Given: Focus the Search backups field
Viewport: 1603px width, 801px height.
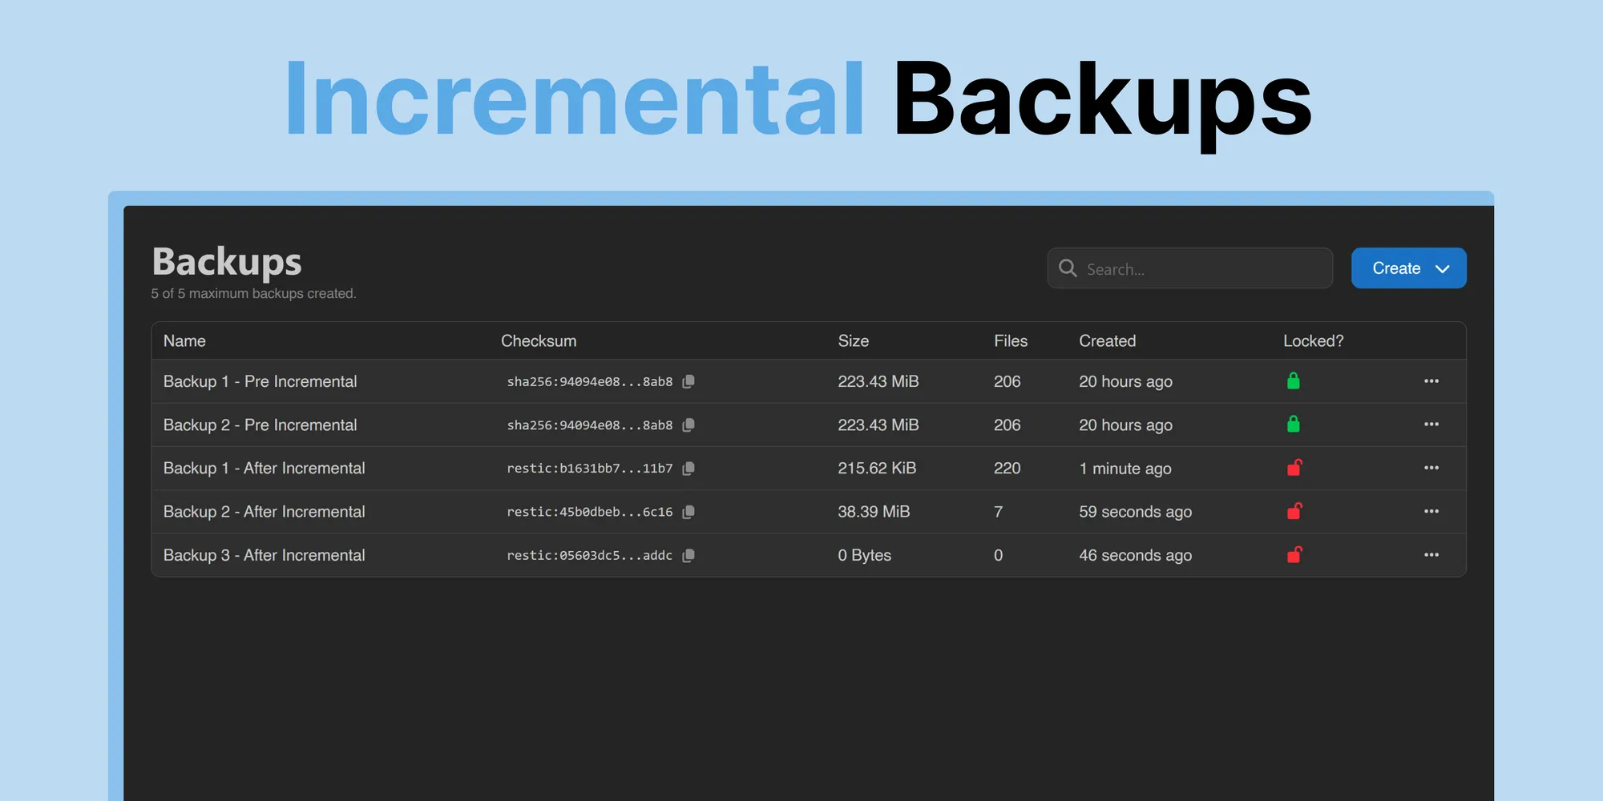Looking at the screenshot, I should tap(1189, 268).
